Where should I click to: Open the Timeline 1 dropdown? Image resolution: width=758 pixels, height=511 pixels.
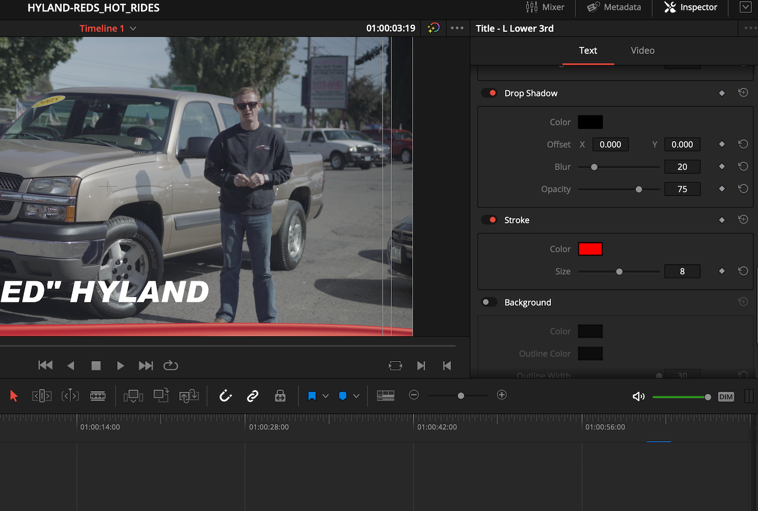[133, 28]
